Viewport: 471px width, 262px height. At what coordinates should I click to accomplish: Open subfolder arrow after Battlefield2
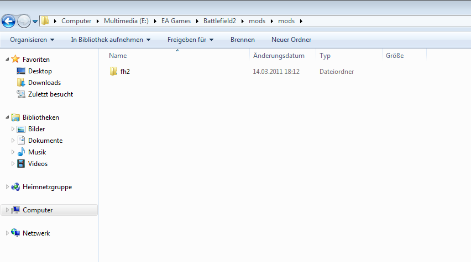[x=242, y=21]
